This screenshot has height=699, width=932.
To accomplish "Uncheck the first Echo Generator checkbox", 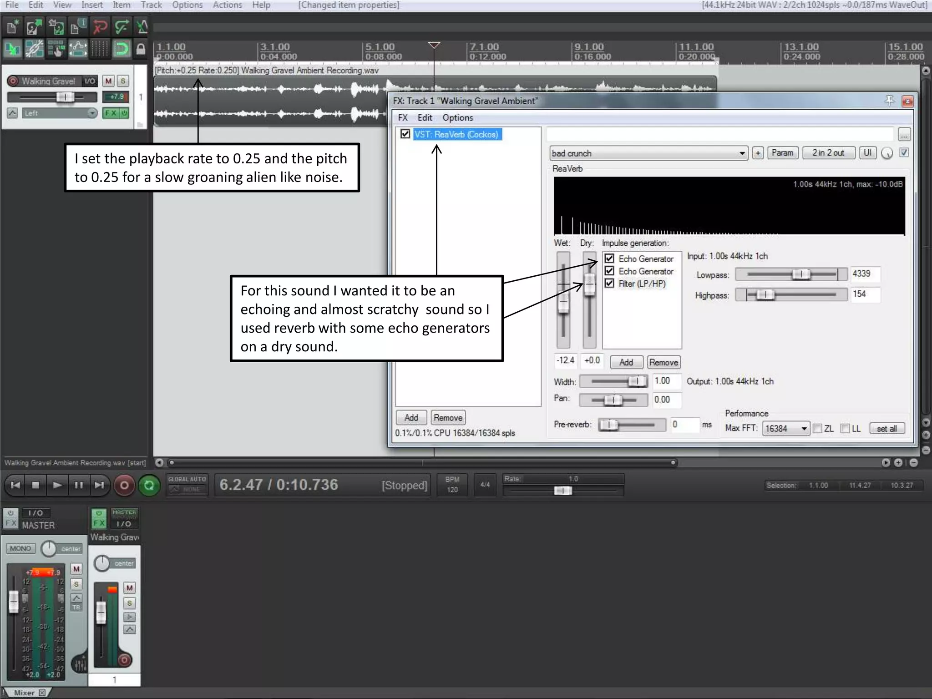I will (609, 258).
